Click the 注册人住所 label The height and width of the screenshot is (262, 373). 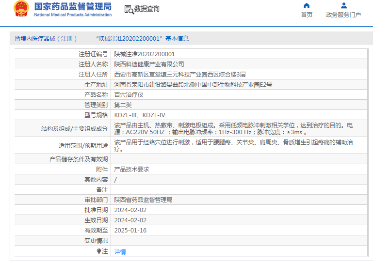(x=93, y=75)
